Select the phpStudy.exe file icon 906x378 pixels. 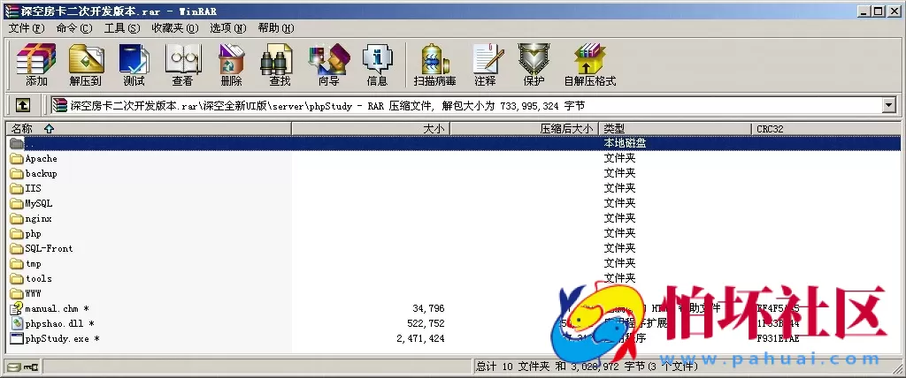click(x=16, y=339)
